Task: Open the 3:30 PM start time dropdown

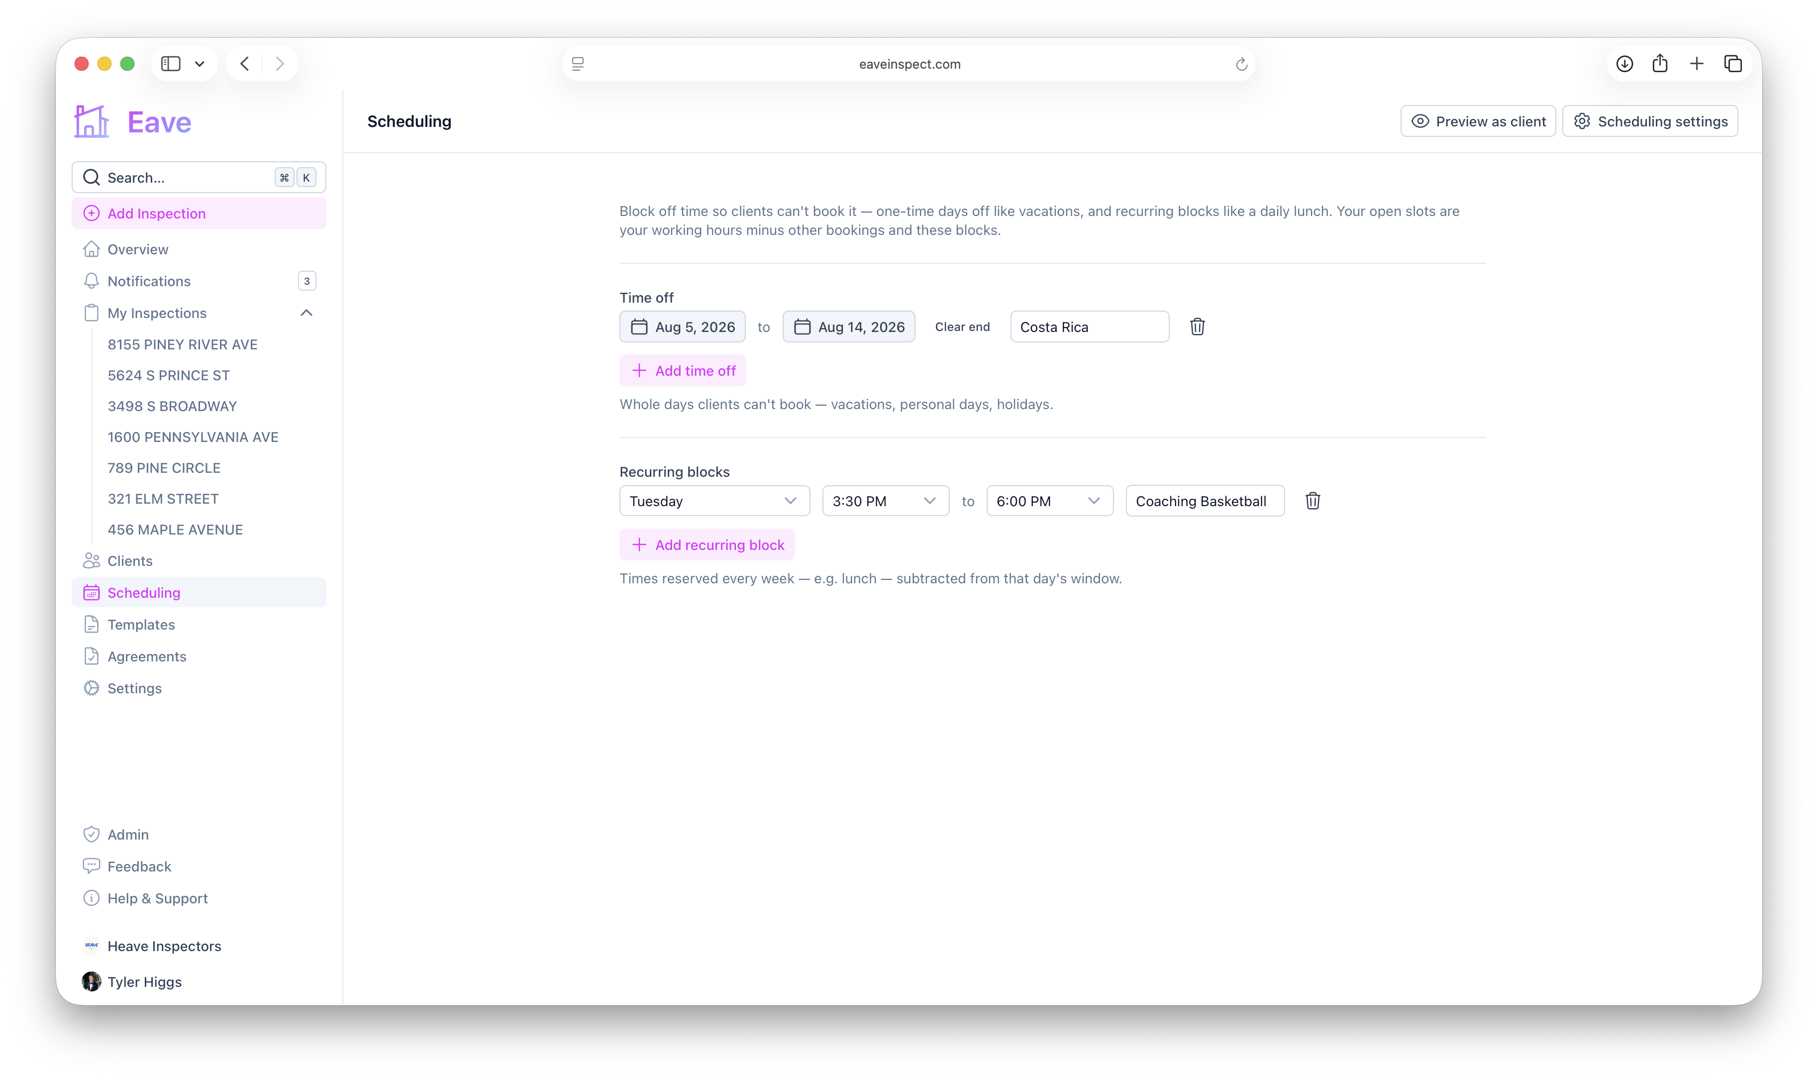Action: (885, 501)
